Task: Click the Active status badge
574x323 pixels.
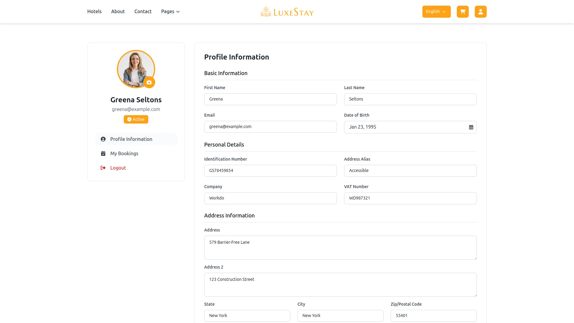Action: click(136, 119)
